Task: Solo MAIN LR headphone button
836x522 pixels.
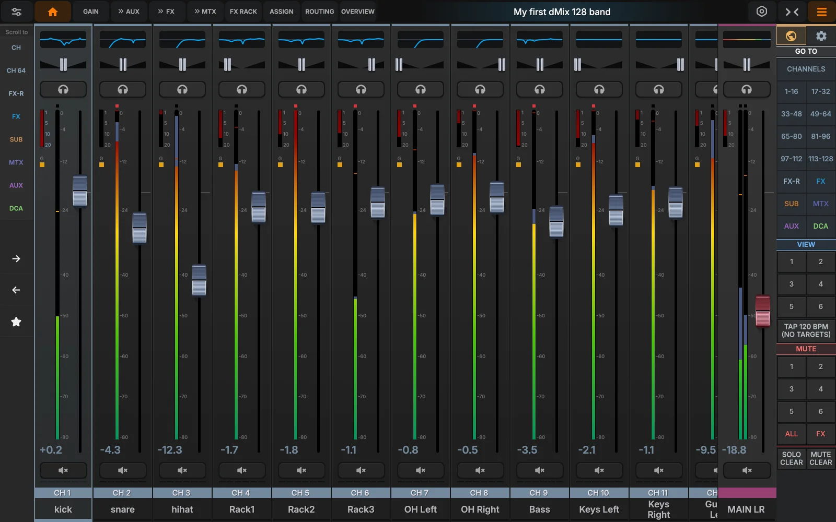Action: (x=747, y=89)
